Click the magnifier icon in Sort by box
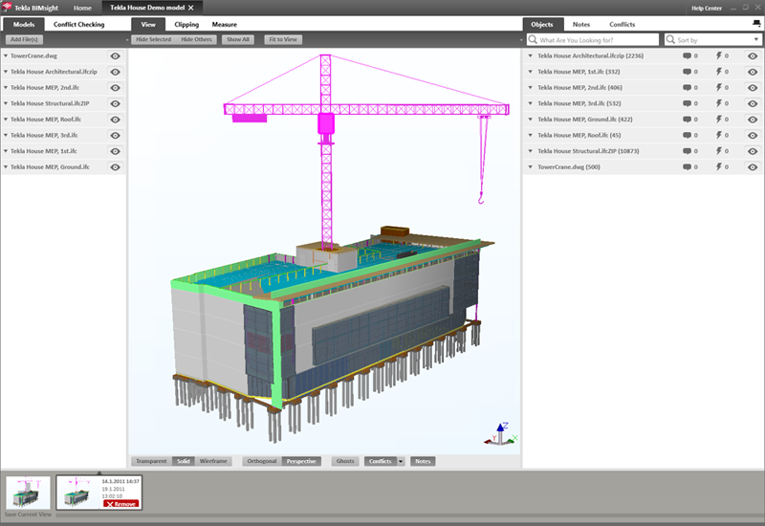The image size is (765, 526). [671, 39]
